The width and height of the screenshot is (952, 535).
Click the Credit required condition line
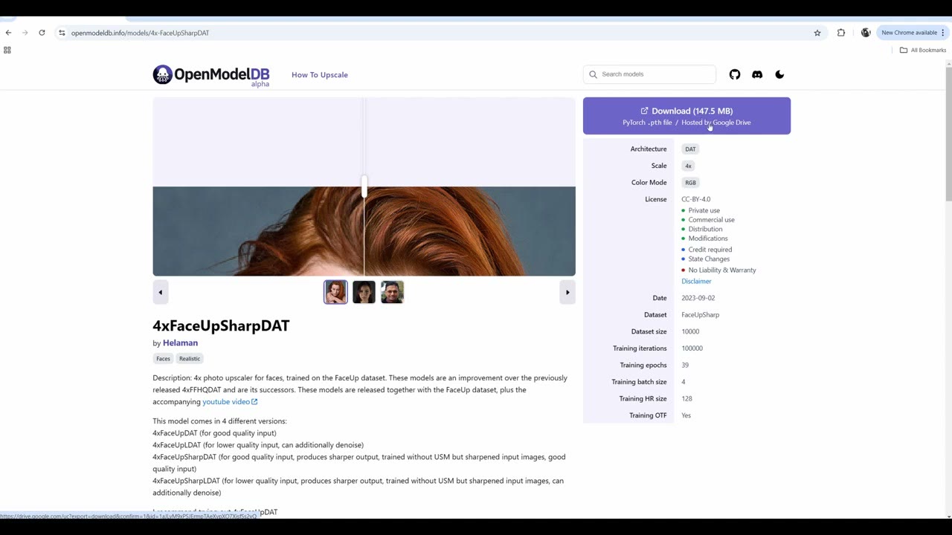710,250
